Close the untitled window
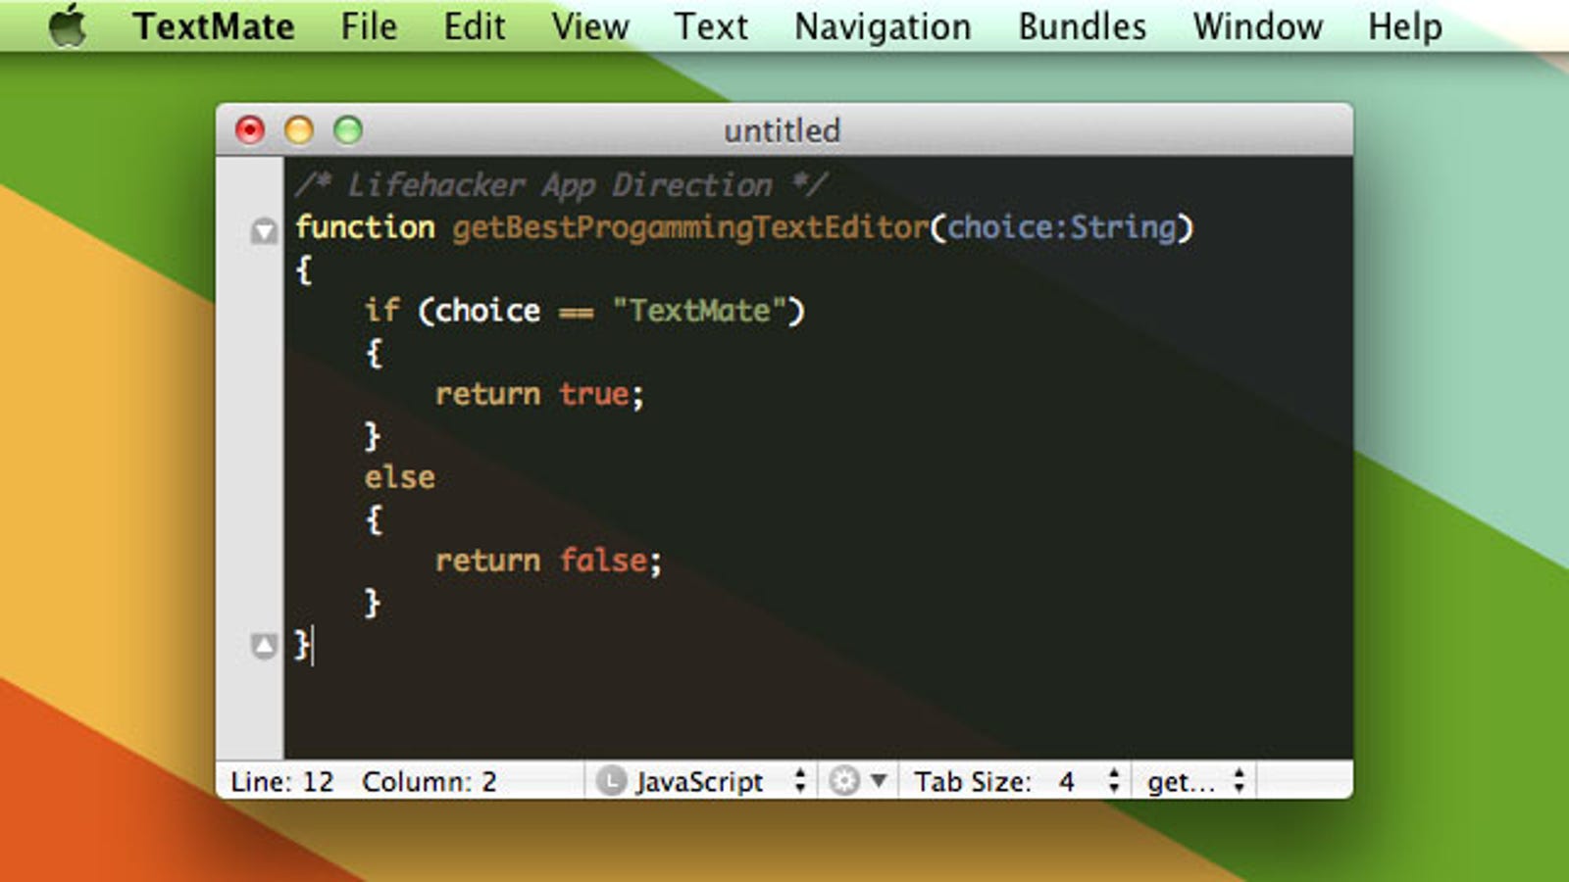Screen dimensions: 1569x882 point(250,129)
